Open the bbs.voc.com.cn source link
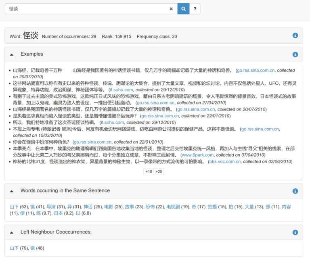The height and width of the screenshot is (261, 310). (224, 161)
